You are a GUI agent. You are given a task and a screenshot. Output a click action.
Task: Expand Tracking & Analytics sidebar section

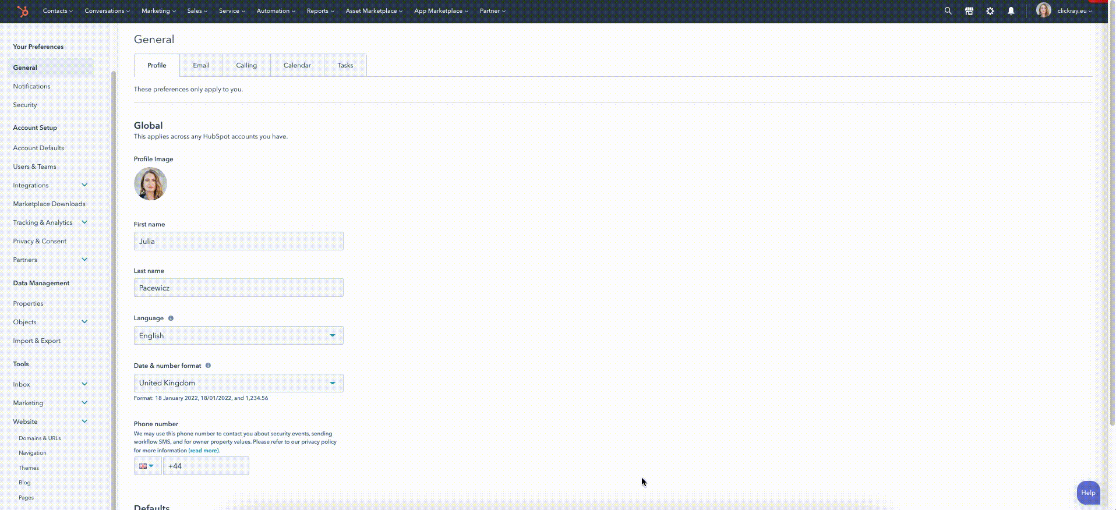click(x=84, y=222)
